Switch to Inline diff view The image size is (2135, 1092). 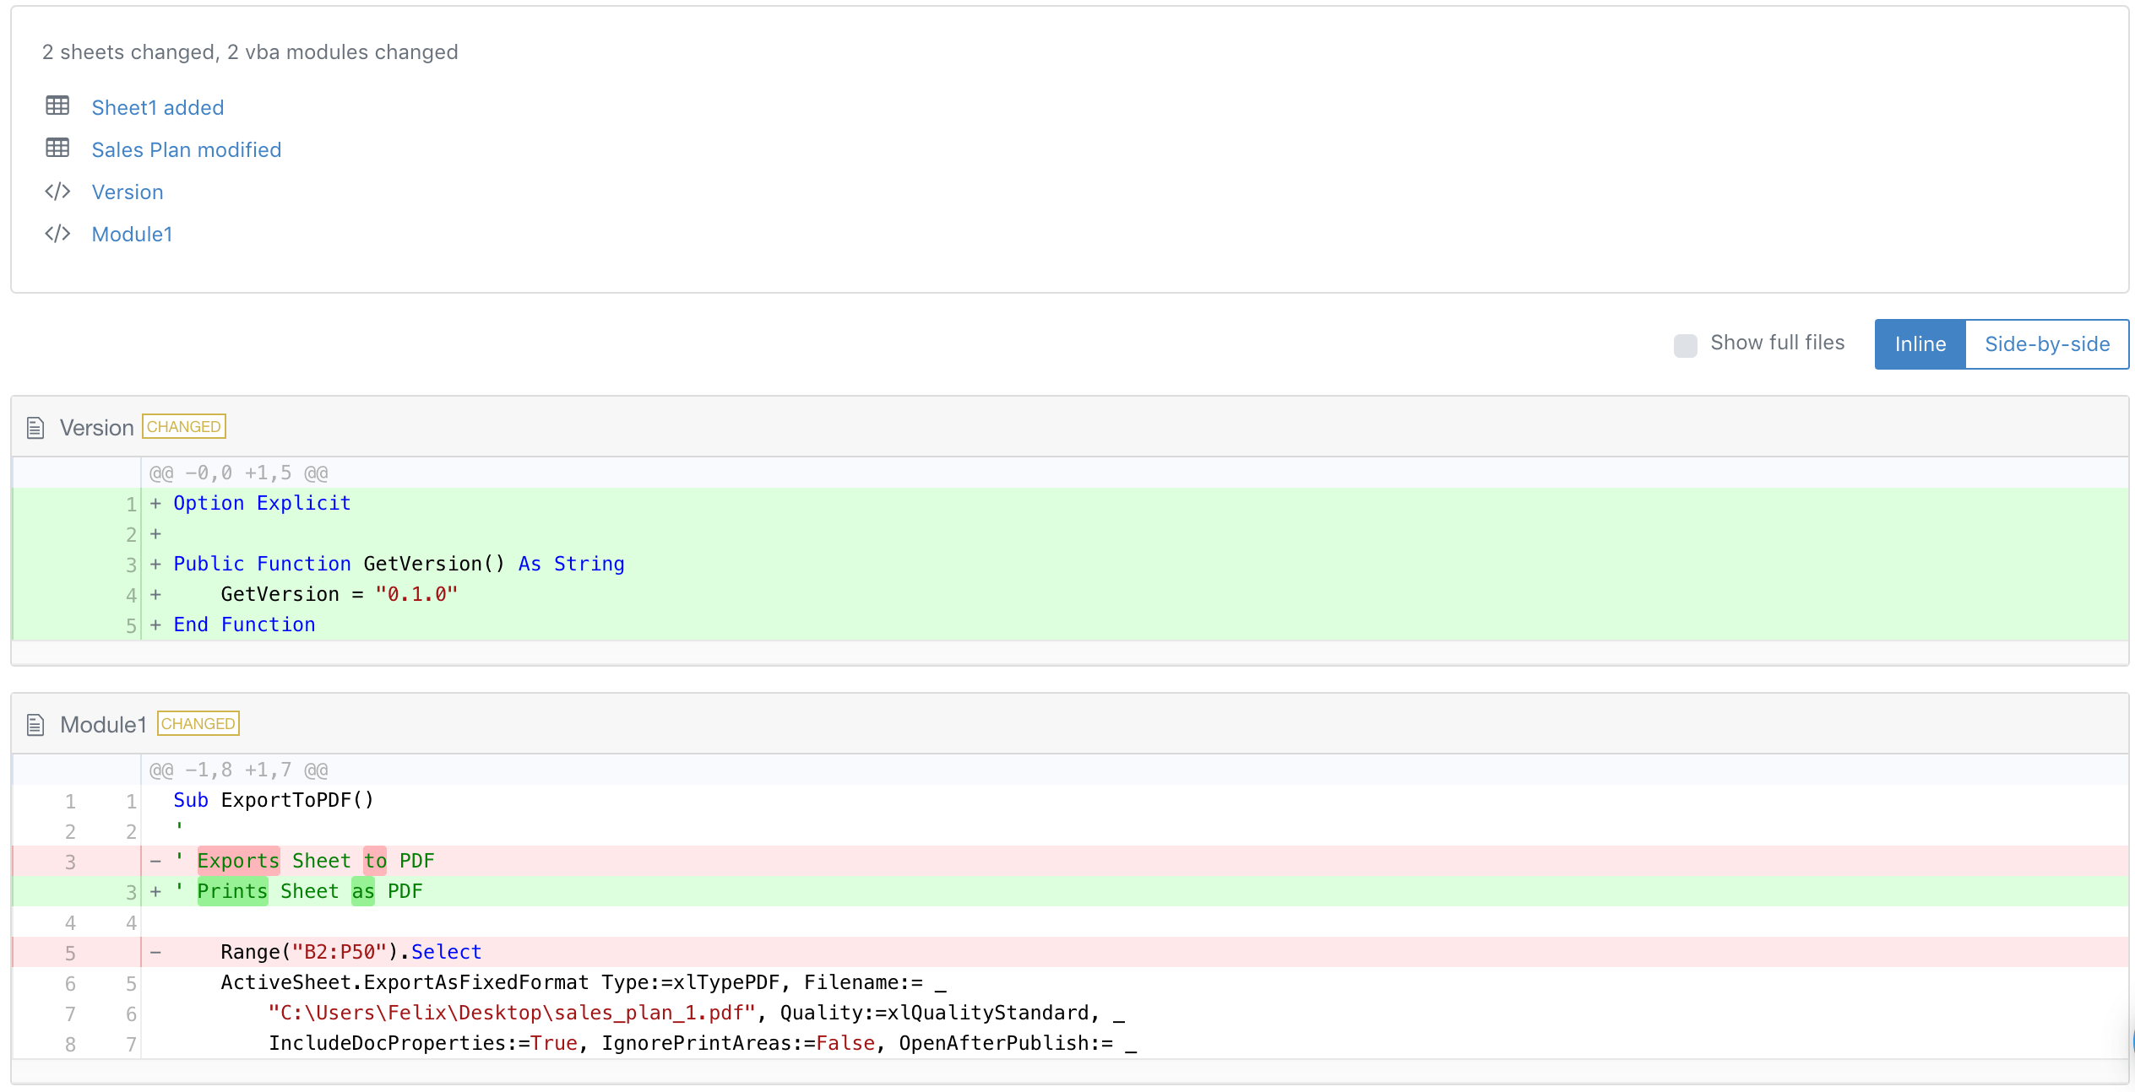coord(1920,344)
